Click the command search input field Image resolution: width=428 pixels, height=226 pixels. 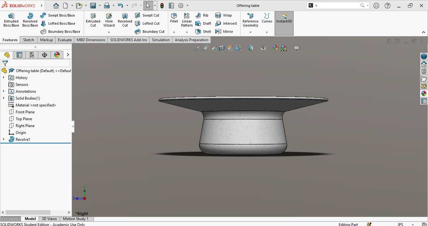tap(337, 6)
